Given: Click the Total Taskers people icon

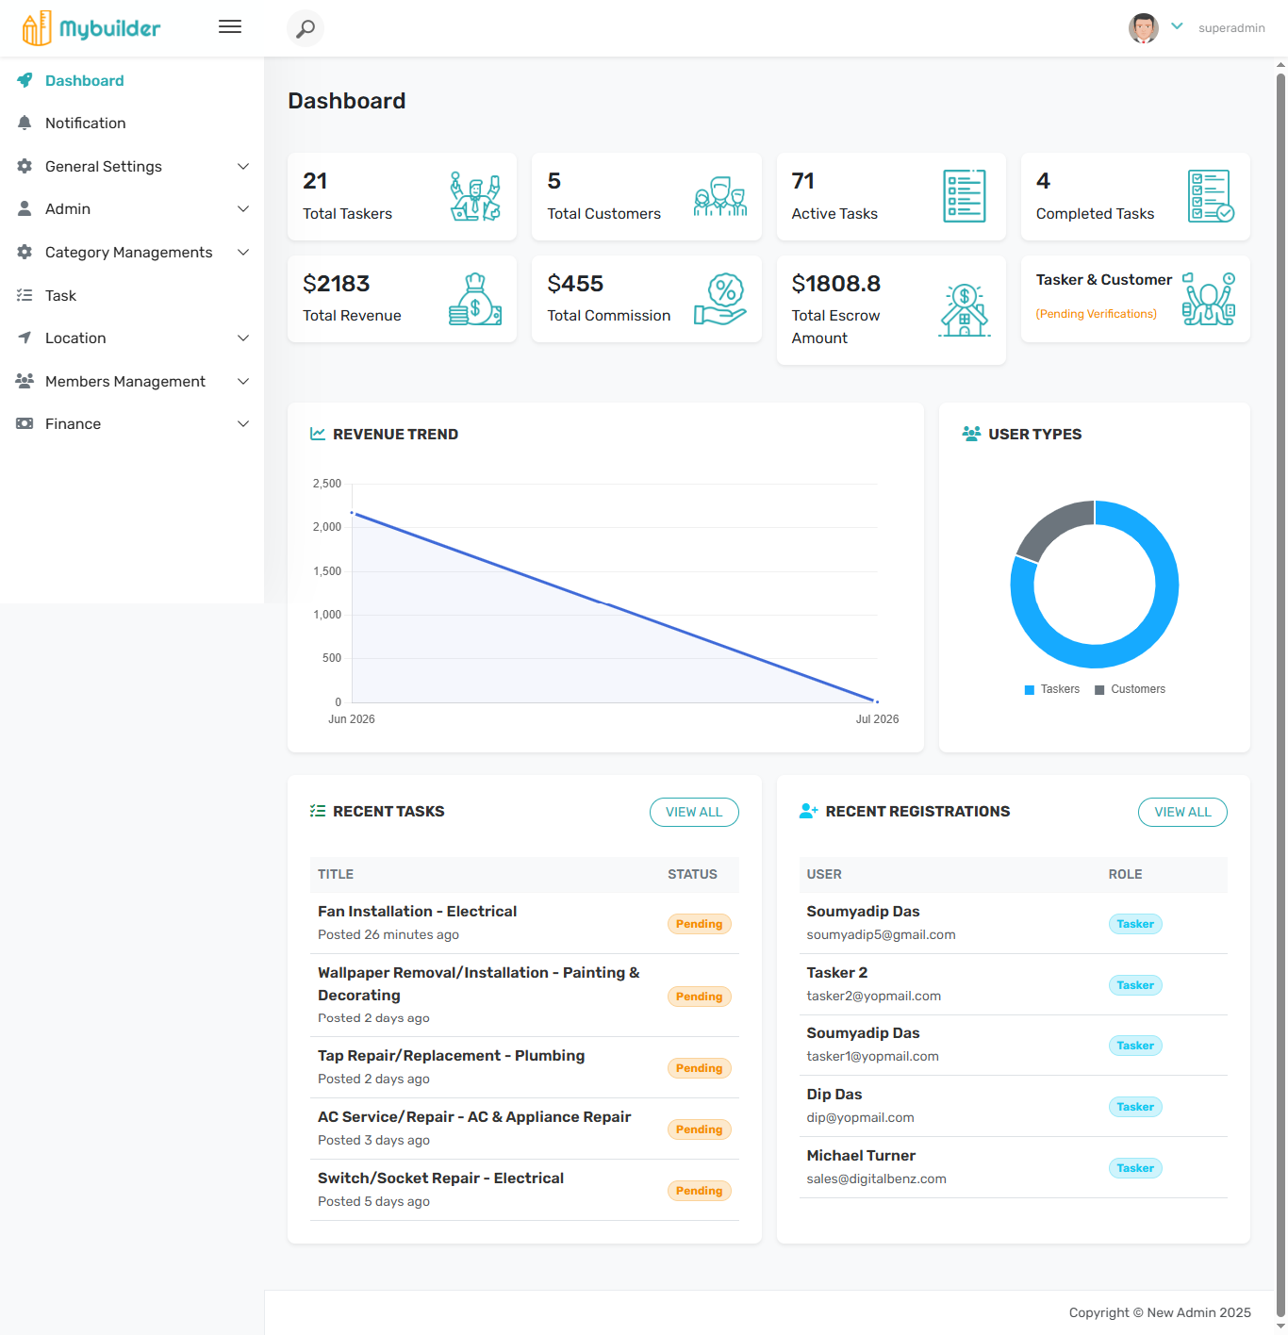Looking at the screenshot, I should (475, 196).
